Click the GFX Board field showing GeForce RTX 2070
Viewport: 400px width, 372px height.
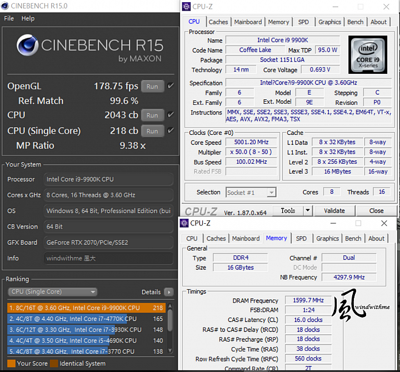(108, 243)
